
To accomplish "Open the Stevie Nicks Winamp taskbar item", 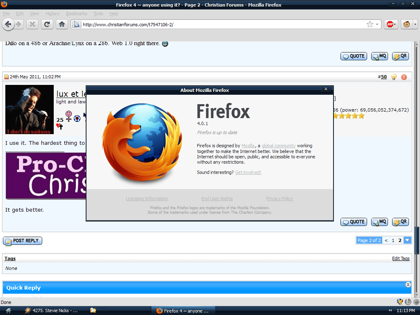I will 51,311.
